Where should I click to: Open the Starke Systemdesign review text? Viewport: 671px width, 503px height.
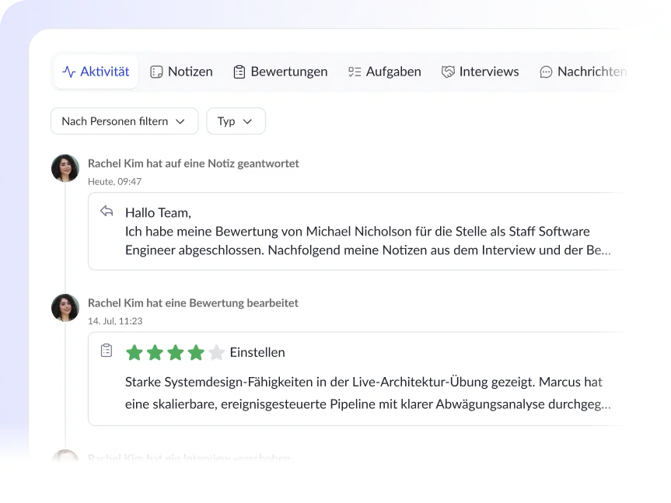pos(368,393)
